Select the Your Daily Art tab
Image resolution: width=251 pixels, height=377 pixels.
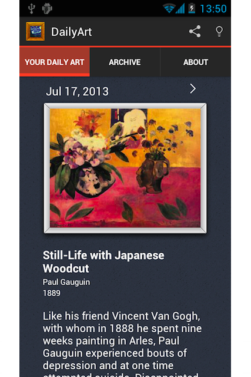55,62
